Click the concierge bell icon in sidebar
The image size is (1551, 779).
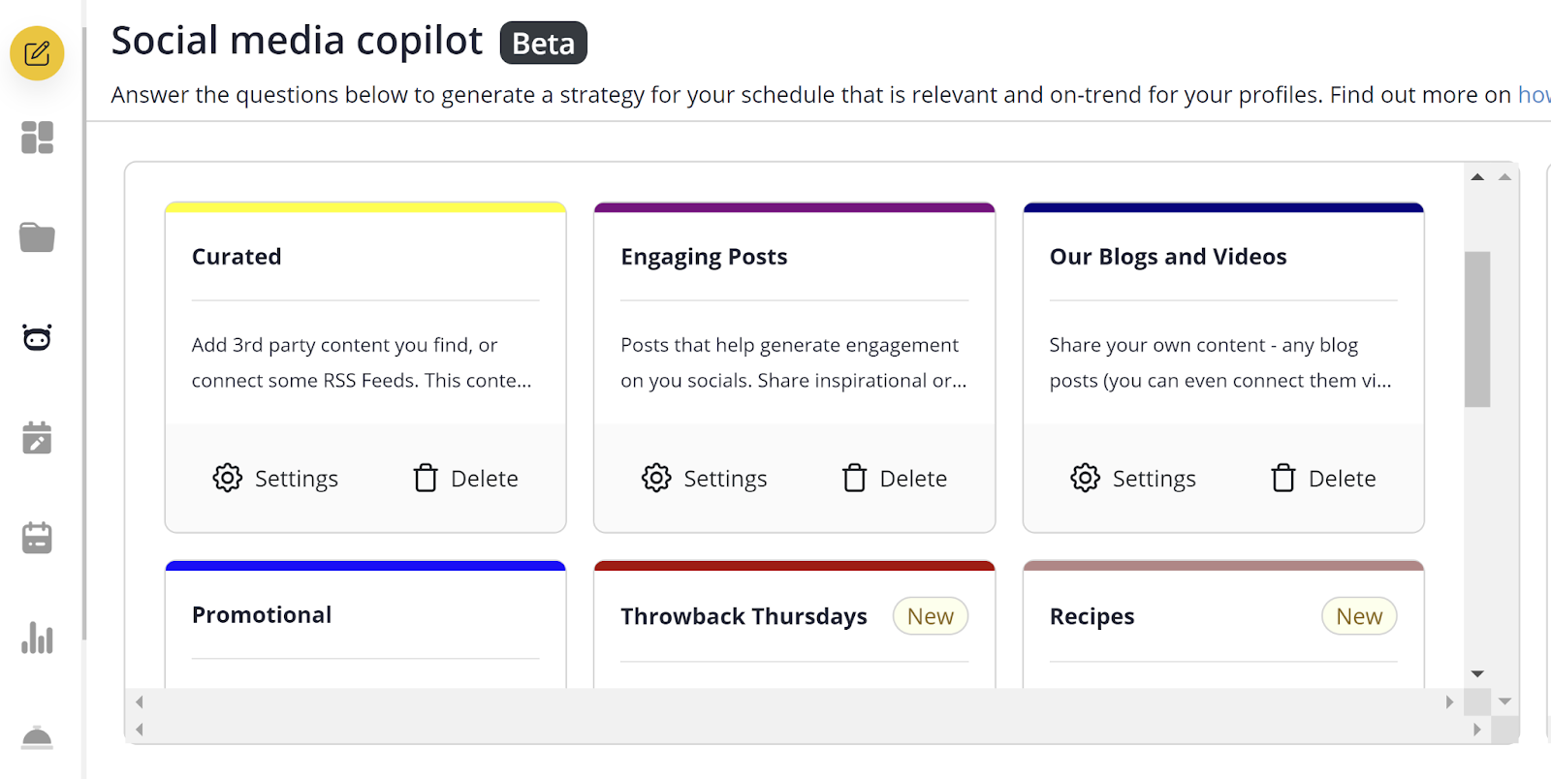tap(37, 738)
